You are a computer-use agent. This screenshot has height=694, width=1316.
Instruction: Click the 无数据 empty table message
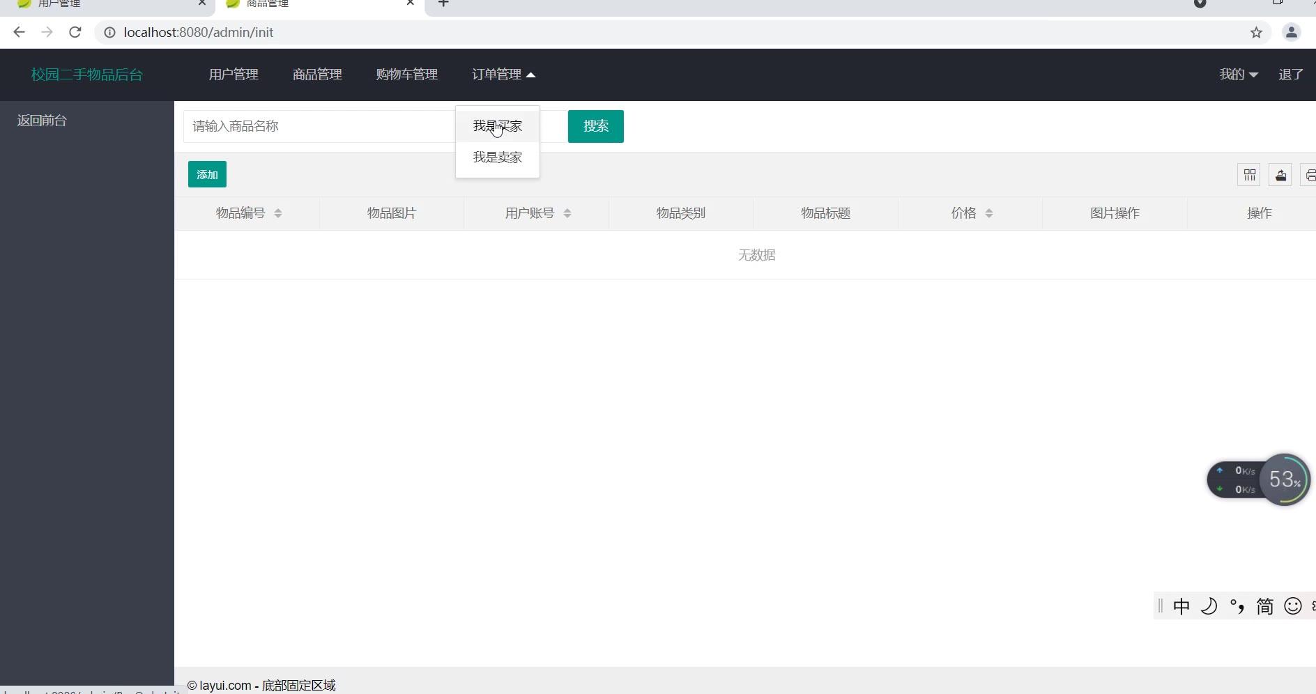[x=757, y=255]
